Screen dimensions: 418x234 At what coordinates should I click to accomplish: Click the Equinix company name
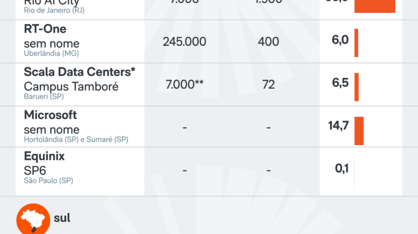44,156
